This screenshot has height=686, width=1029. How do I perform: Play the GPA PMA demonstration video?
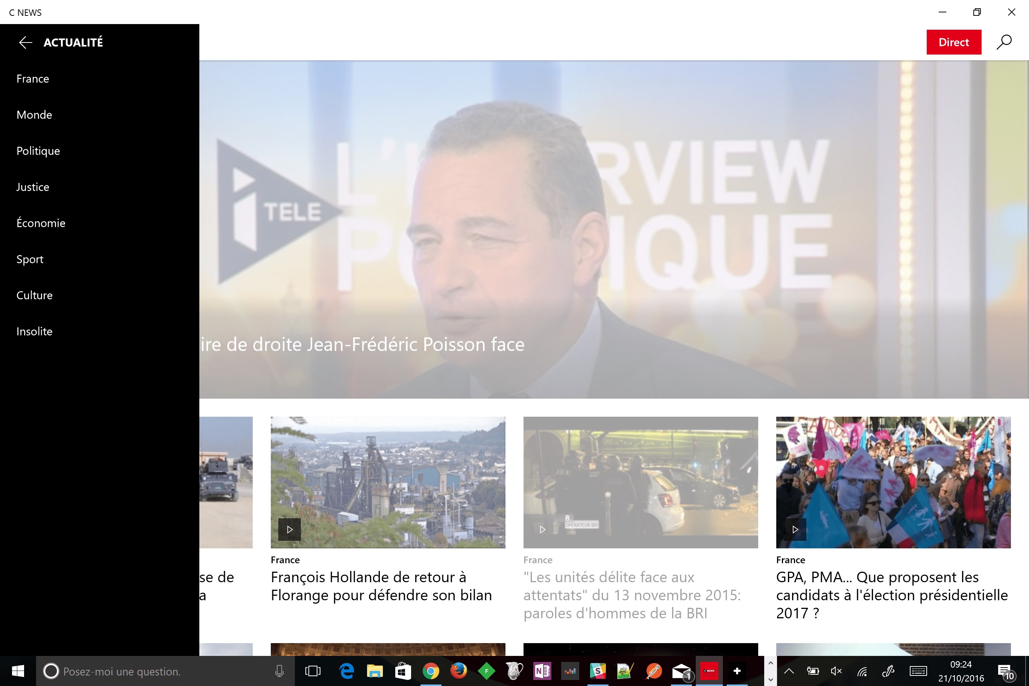pyautogui.click(x=795, y=530)
